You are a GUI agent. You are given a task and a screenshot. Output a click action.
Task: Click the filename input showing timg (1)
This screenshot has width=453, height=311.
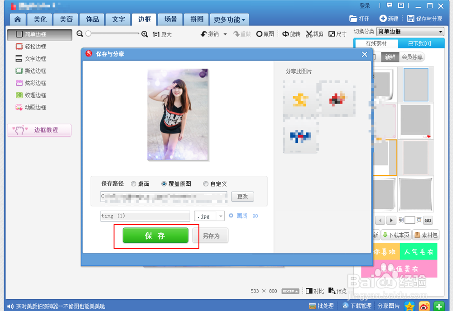click(145, 216)
